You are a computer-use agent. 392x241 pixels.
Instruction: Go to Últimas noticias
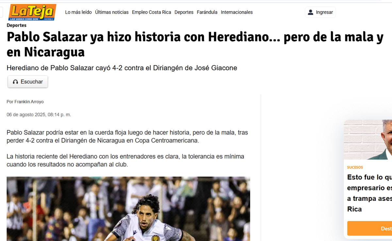[112, 12]
